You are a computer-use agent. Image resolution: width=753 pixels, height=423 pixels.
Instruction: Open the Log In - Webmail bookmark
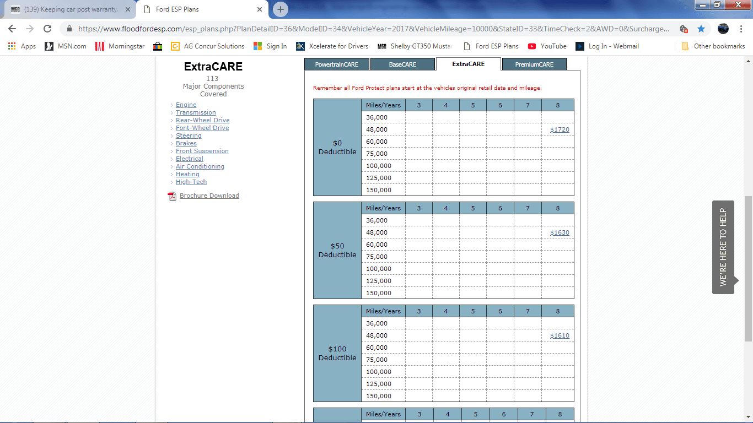tap(607, 46)
